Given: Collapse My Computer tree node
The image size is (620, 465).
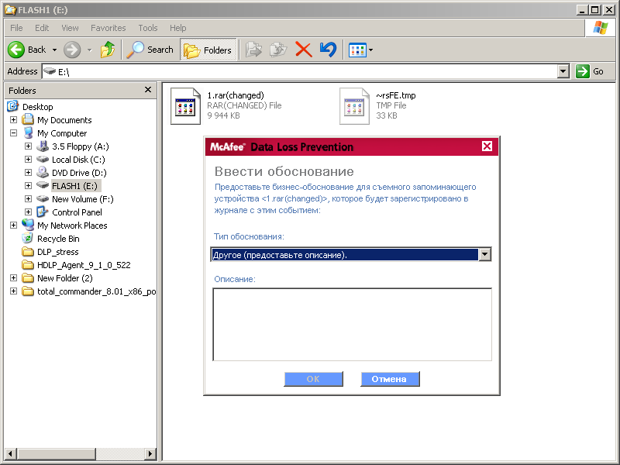Looking at the screenshot, I should click(13, 133).
